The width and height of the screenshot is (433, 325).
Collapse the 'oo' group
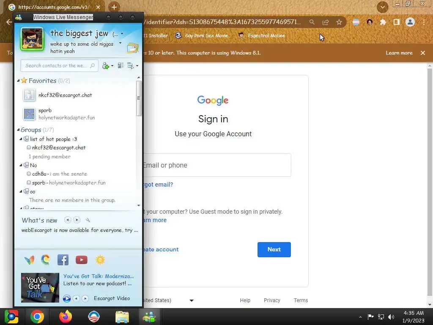coord(21,191)
